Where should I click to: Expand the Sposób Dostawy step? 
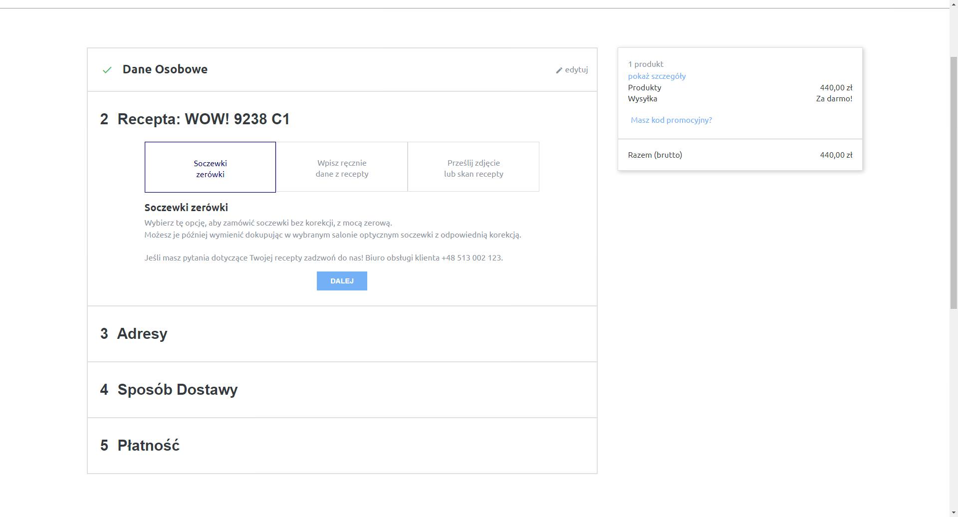point(177,390)
